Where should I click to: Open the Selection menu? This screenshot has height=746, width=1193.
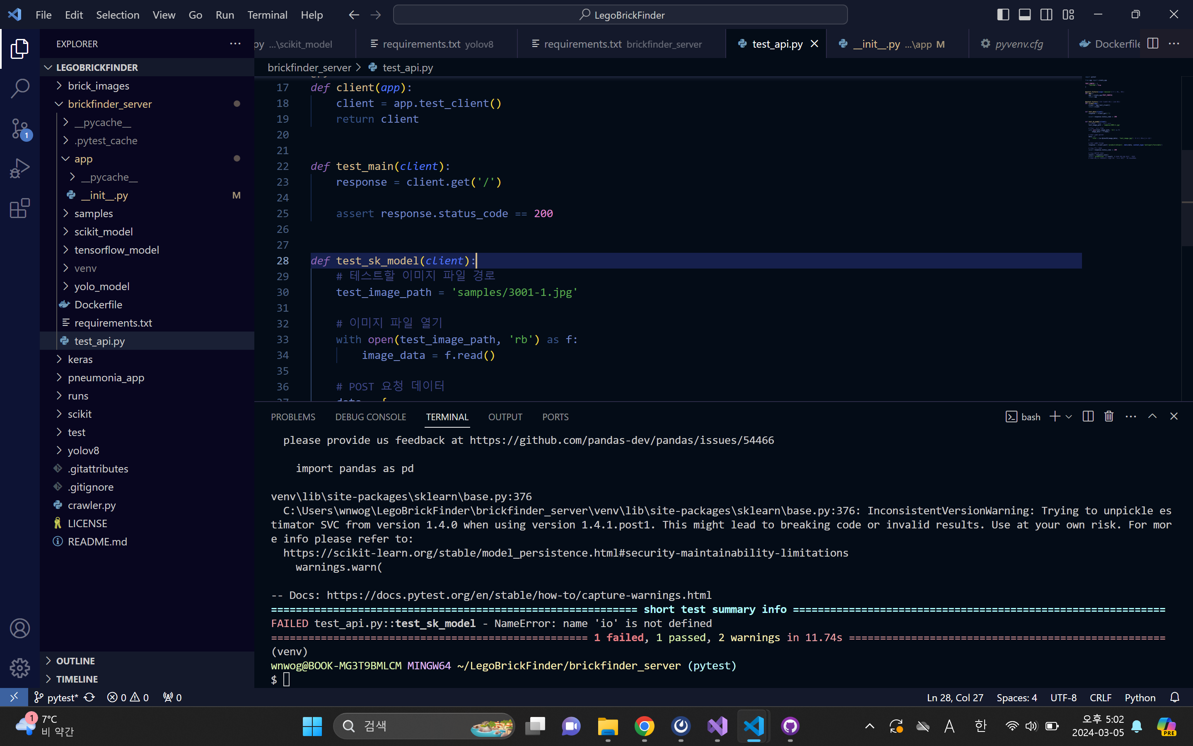(117, 15)
